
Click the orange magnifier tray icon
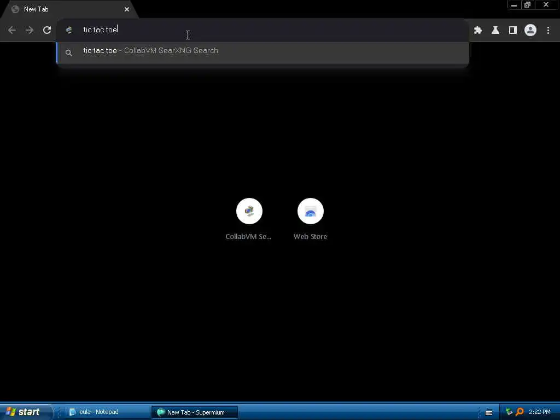pyautogui.click(x=520, y=412)
